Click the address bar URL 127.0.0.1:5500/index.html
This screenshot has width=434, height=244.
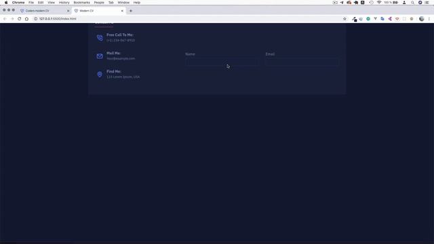pyautogui.click(x=58, y=19)
